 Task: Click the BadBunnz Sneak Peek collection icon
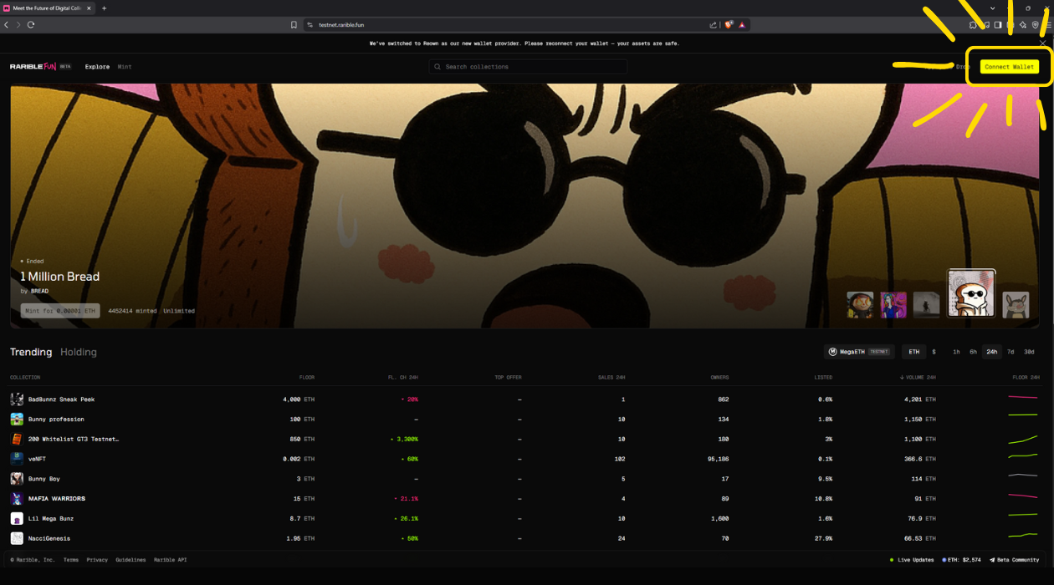coord(17,399)
